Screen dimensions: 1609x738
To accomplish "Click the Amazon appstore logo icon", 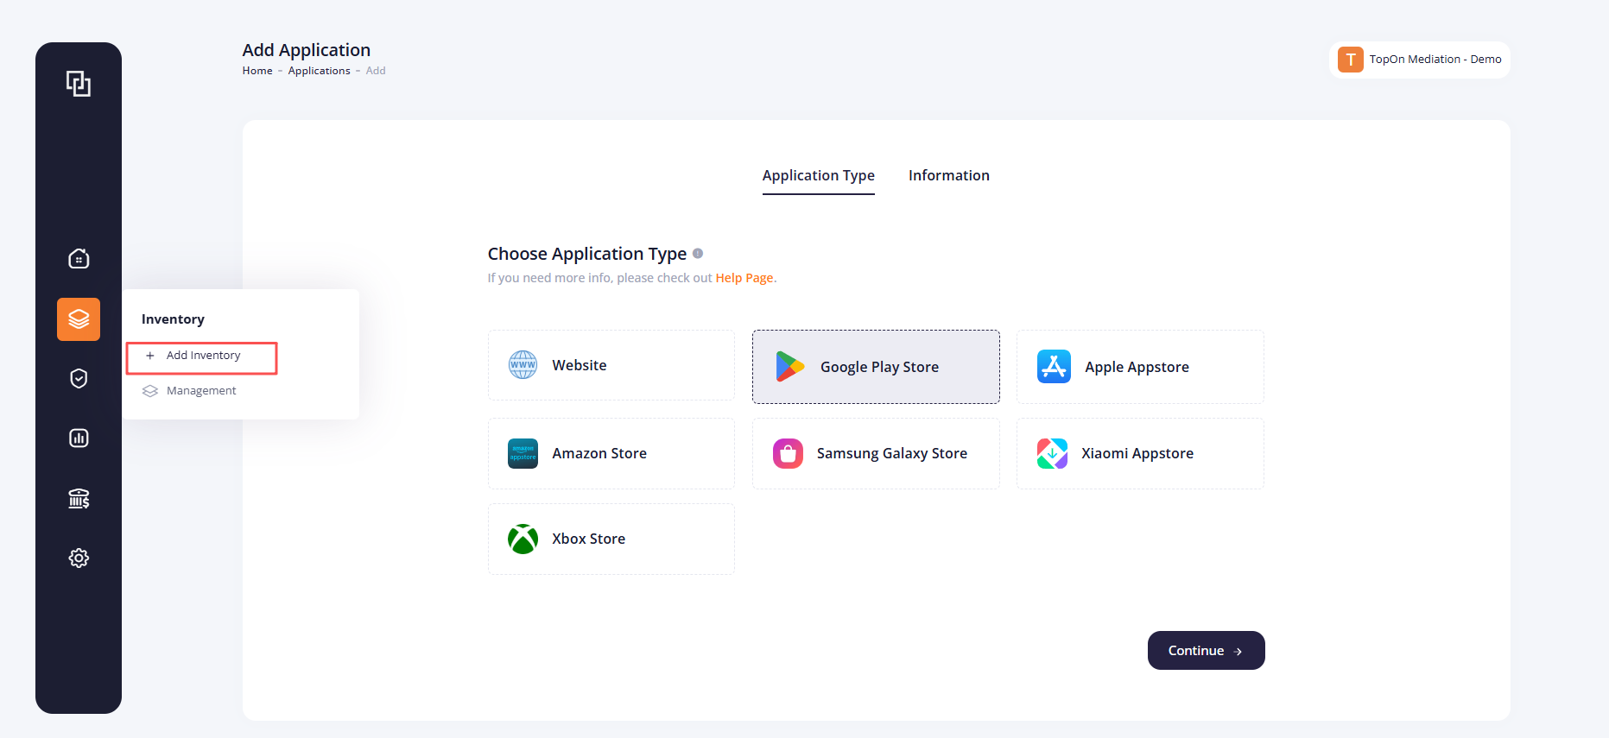I will (x=523, y=453).
